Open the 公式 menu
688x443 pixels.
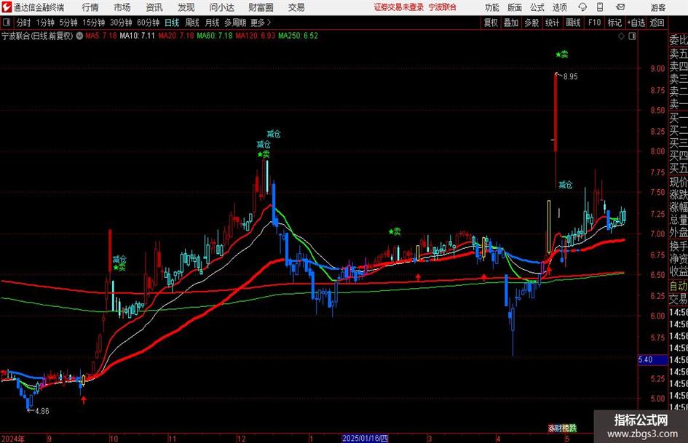click(x=537, y=7)
